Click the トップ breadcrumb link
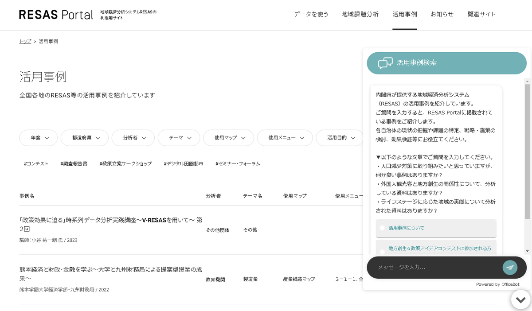The image size is (532, 311). 25,41
